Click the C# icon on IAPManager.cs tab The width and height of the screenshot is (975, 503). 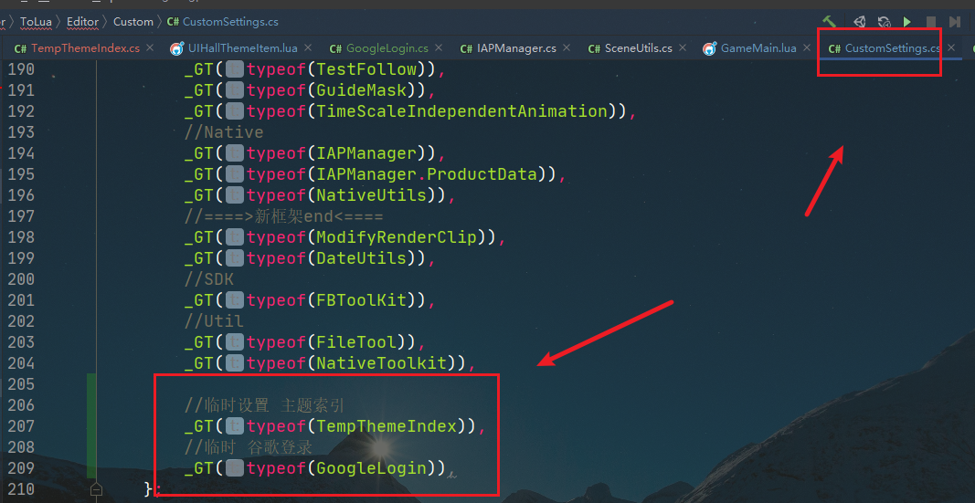click(466, 48)
